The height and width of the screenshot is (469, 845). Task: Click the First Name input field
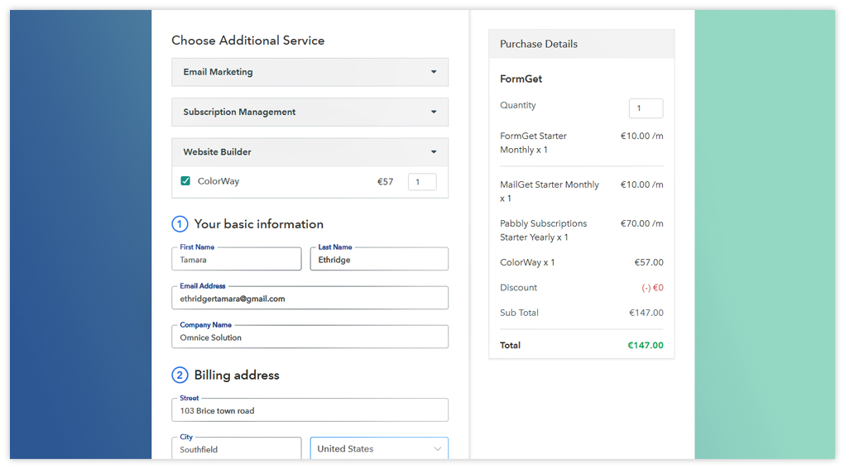pyautogui.click(x=237, y=259)
